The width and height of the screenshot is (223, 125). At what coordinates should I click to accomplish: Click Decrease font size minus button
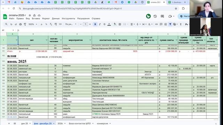click(81, 24)
